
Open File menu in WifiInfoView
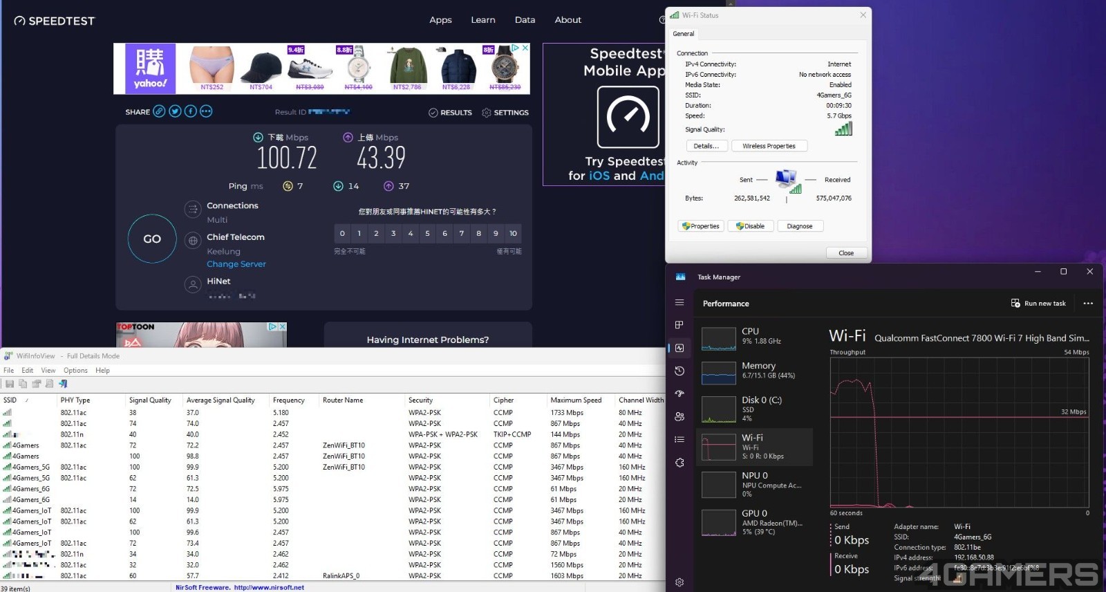(x=8, y=371)
